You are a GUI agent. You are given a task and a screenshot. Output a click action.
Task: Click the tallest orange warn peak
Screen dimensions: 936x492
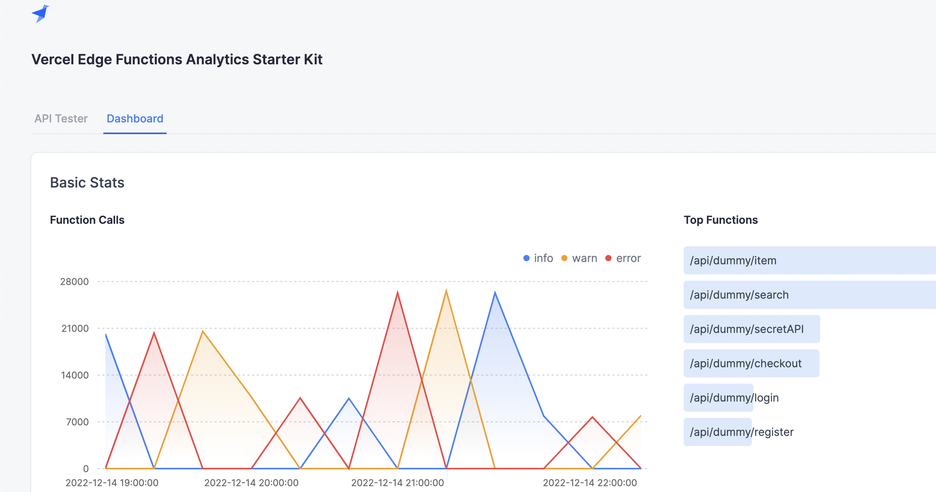click(446, 291)
